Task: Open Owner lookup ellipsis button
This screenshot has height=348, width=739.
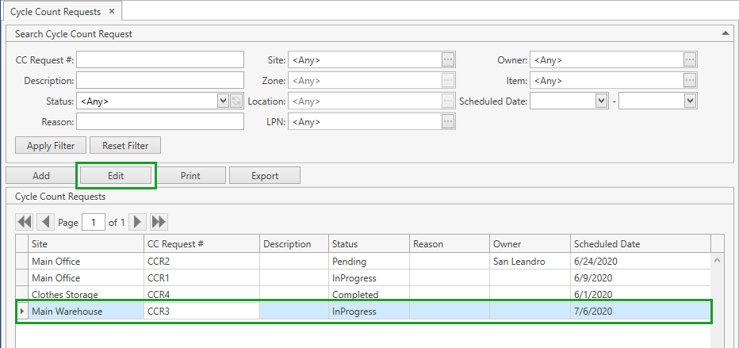Action: [x=690, y=60]
